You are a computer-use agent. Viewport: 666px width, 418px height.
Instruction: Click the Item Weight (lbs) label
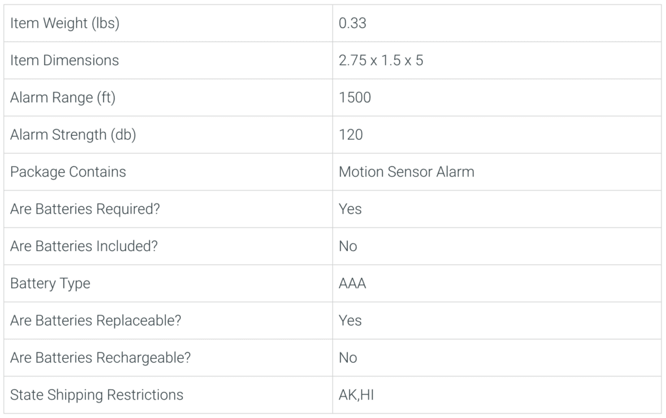point(64,23)
